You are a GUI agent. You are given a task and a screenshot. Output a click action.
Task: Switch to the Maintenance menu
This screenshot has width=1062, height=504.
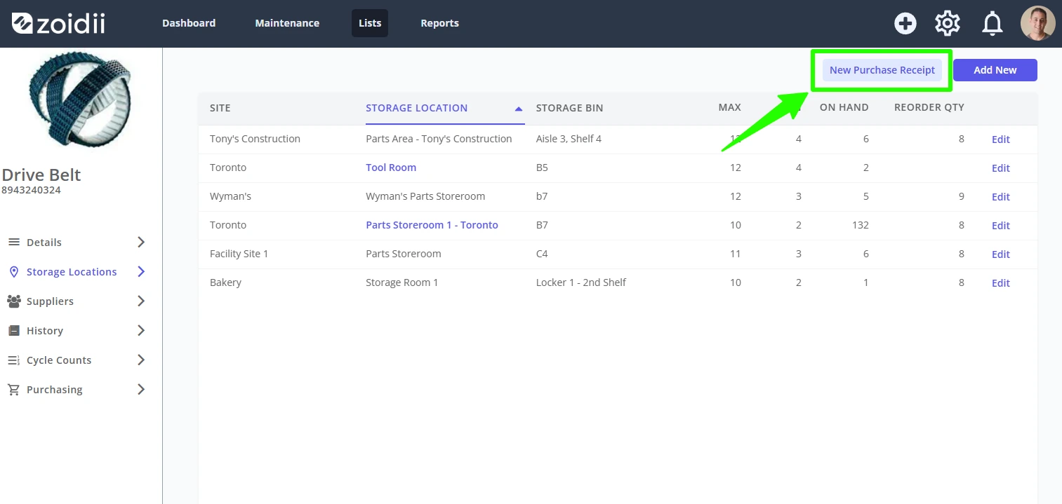coord(287,23)
